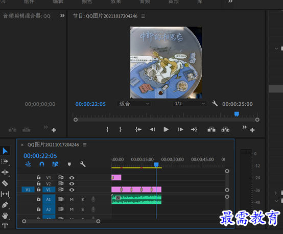Open the audio clip mixer button editor
This screenshot has width=283, height=234.
tap(54, 130)
